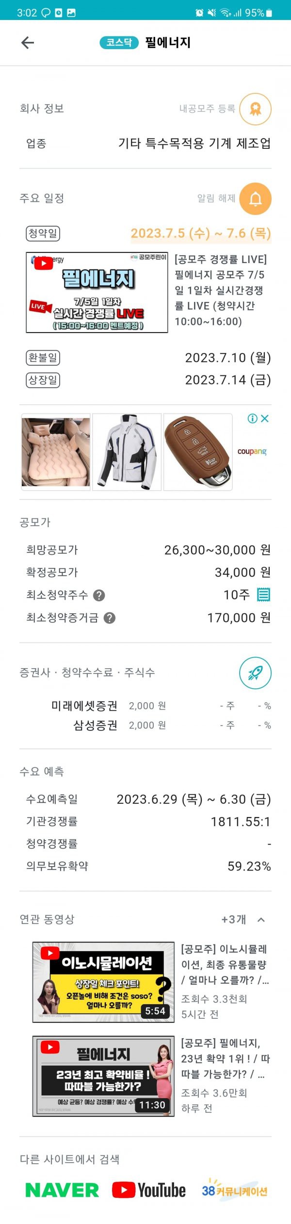Play the 필에너지 23년 확약 1위 video
Viewport: 291px width, 1224px height.
103,1076
